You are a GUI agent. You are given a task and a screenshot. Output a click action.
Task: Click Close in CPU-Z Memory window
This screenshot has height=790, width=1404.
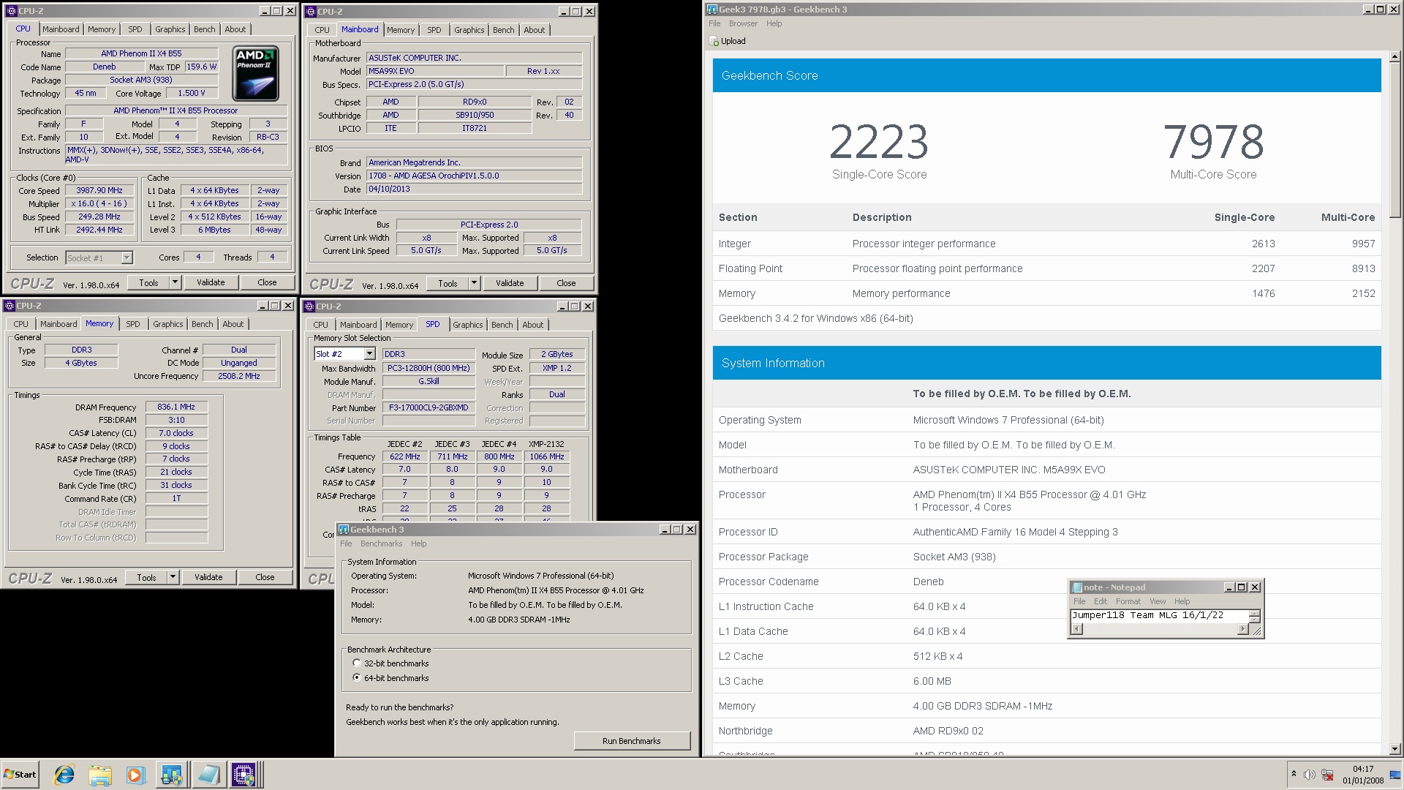(x=265, y=577)
